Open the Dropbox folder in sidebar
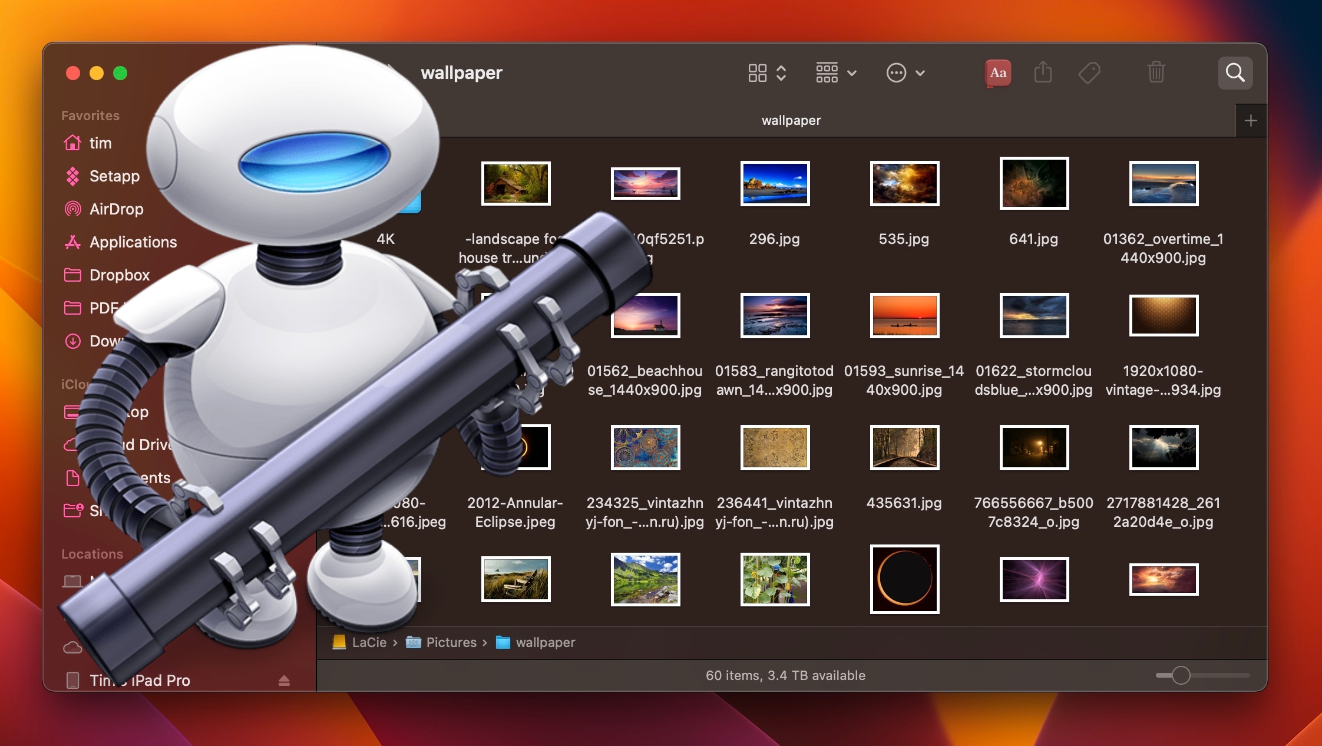Screen dimensions: 1322x746 [x=119, y=275]
